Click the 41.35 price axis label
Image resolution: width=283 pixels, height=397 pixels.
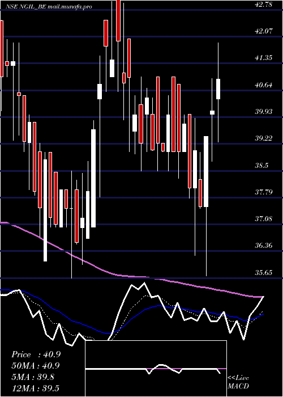(264, 58)
